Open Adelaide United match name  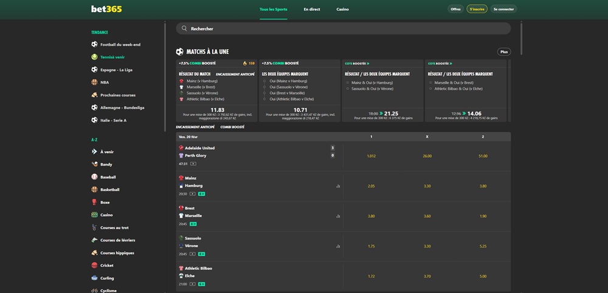pyautogui.click(x=199, y=148)
